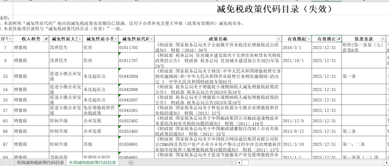Select the 失效减免税政策代码目录 sheet tab
Image resolution: width=389 pixels, height=166 pixels.
[93, 163]
